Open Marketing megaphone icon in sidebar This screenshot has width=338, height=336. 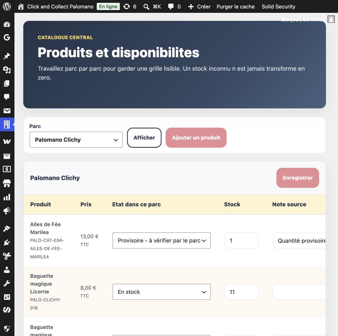pyautogui.click(x=7, y=211)
